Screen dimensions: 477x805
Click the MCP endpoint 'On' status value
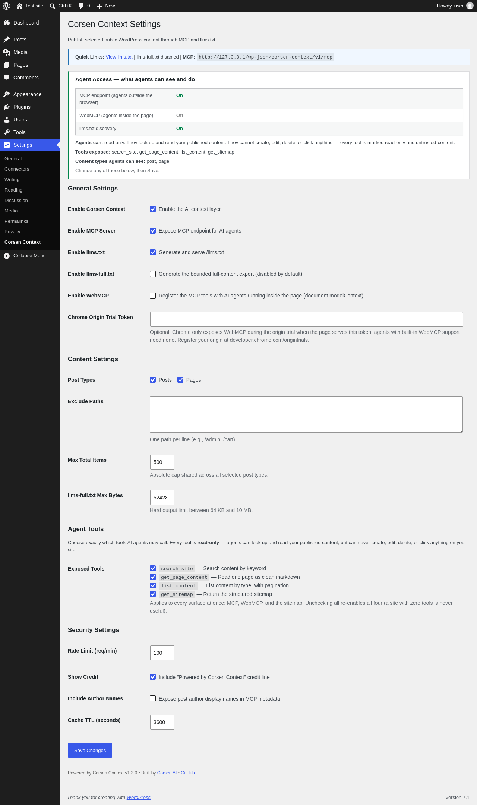180,95
